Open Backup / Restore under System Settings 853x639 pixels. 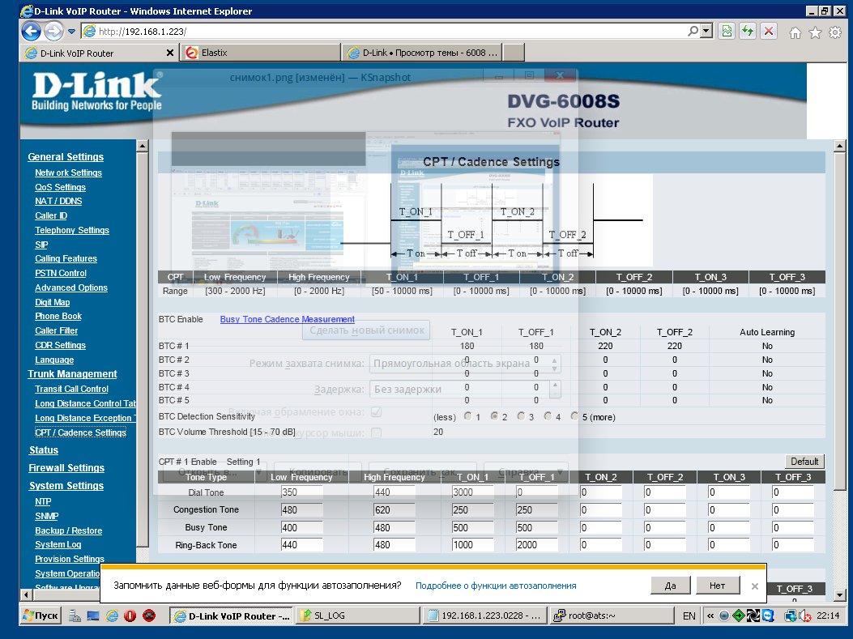click(69, 530)
